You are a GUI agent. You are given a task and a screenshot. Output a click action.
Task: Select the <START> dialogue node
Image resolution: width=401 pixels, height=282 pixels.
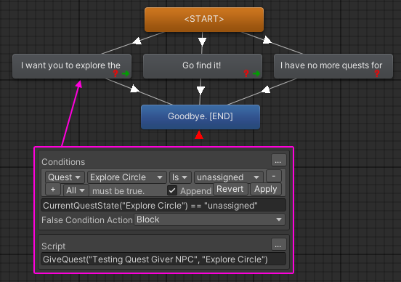coord(204,20)
